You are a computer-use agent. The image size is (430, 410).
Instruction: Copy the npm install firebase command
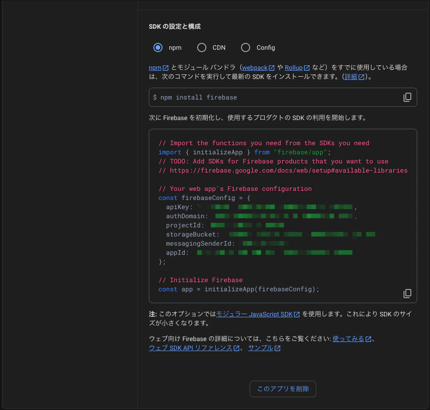click(x=407, y=97)
